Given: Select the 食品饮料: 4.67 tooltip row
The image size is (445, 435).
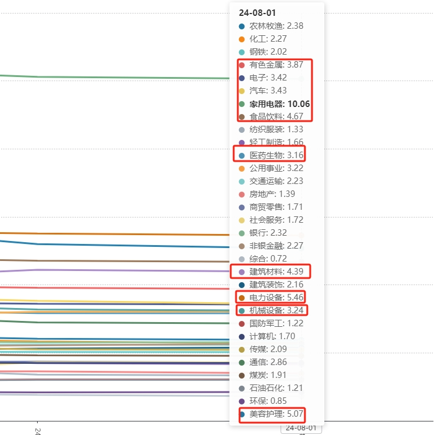Looking at the screenshot, I should pos(271,116).
